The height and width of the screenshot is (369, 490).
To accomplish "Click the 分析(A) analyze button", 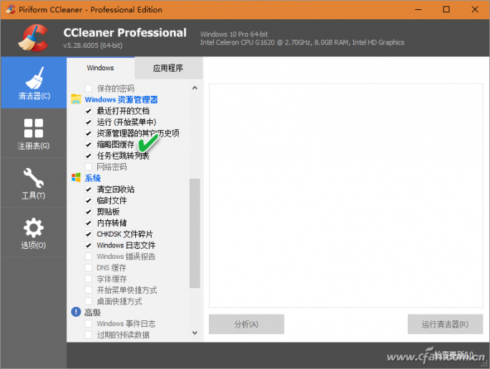I will (x=246, y=325).
